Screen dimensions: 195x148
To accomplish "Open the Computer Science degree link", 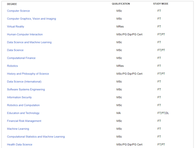I will coord(18,11).
